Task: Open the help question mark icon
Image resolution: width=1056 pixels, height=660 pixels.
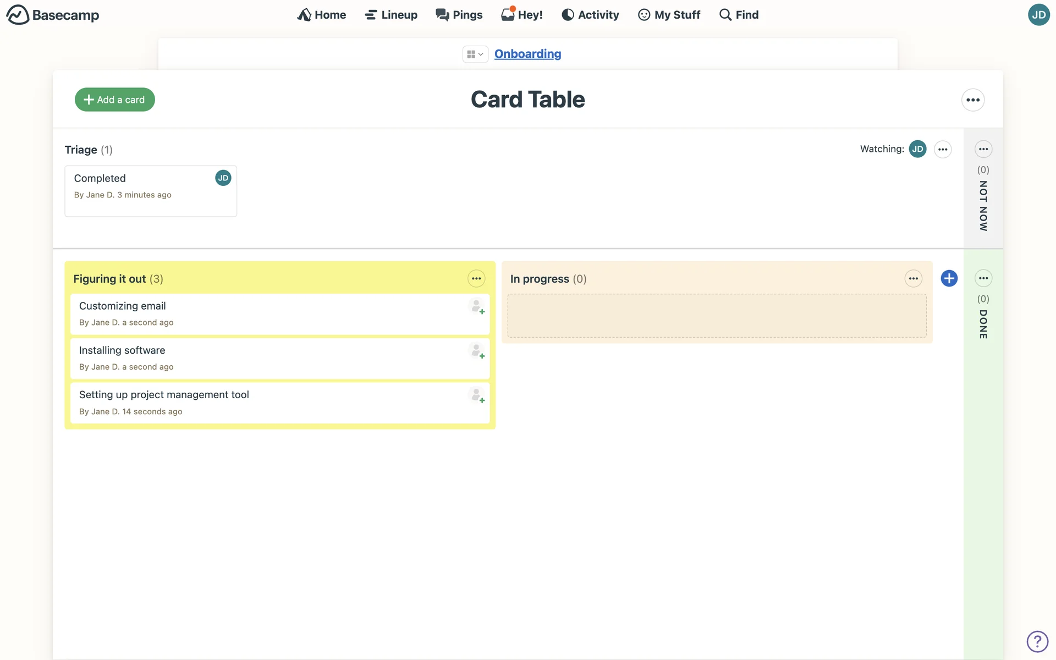Action: click(1037, 641)
